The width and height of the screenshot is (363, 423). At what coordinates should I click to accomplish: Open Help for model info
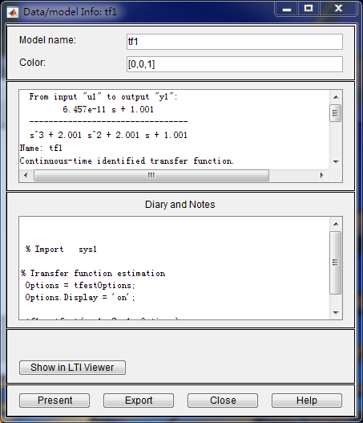[307, 401]
